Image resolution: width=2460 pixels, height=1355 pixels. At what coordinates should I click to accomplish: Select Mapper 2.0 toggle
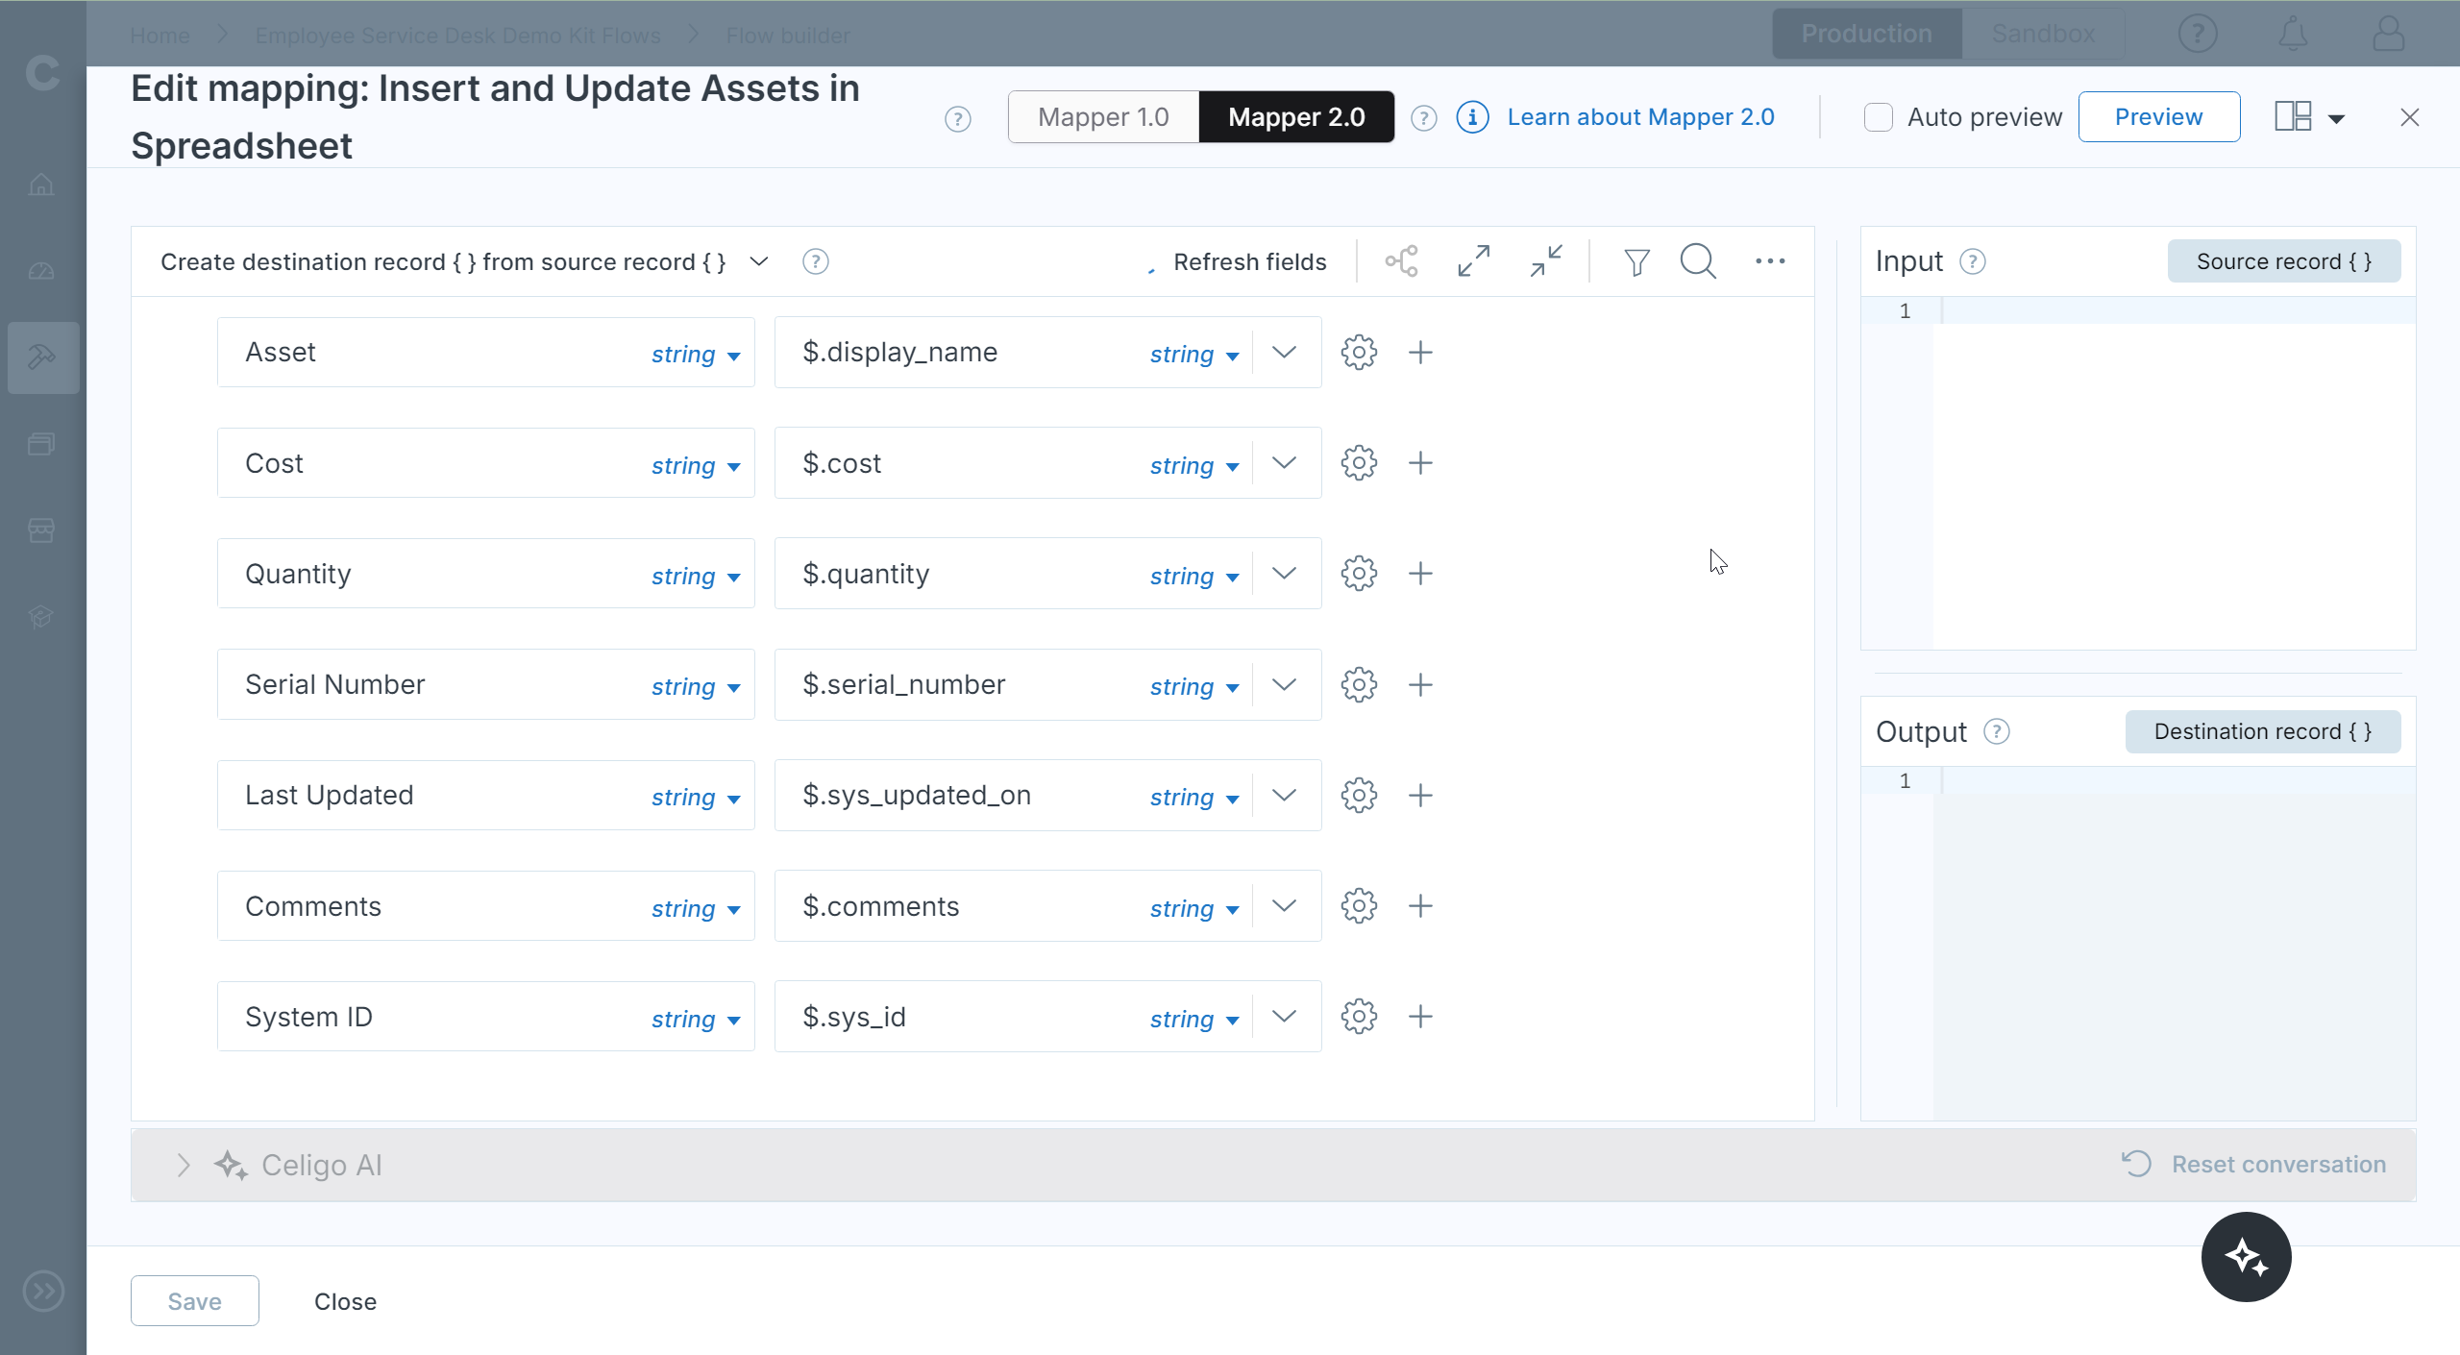tap(1296, 117)
